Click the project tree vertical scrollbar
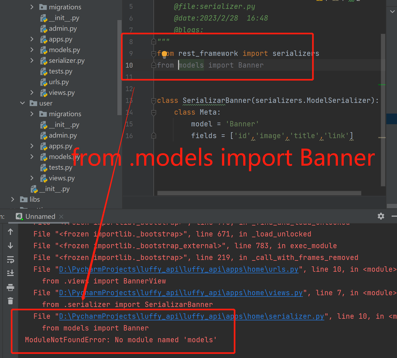 120,67
